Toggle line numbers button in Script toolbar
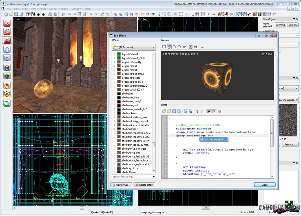This screenshot has width=301, height=216. [x=209, y=111]
